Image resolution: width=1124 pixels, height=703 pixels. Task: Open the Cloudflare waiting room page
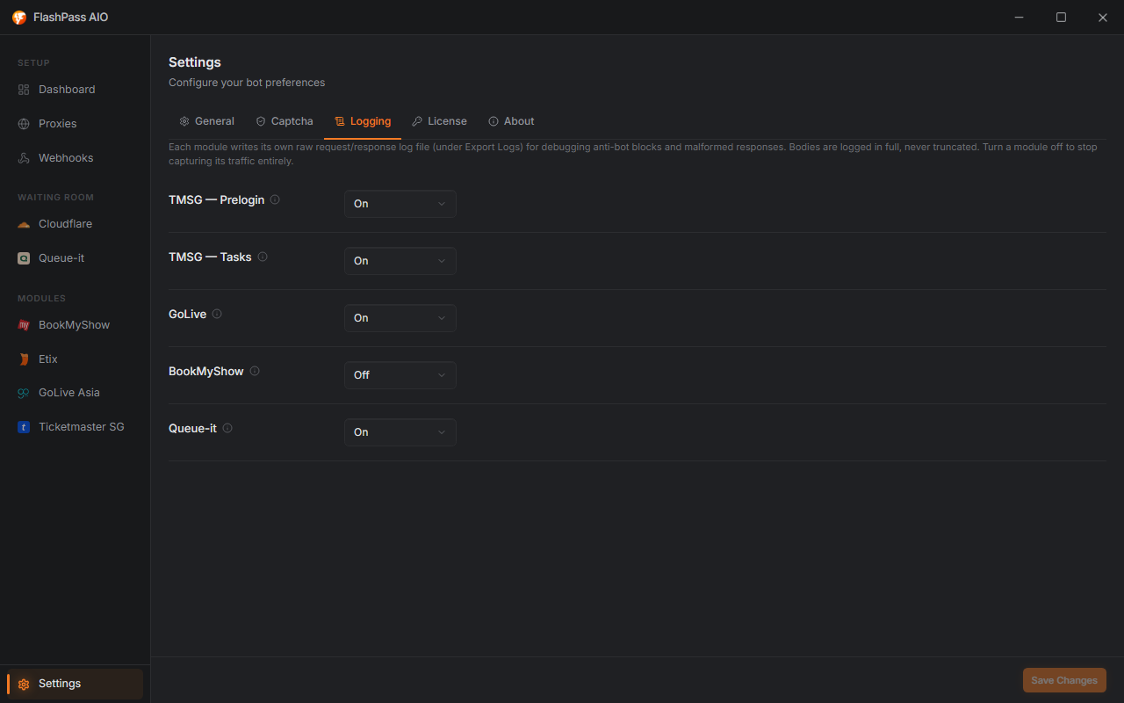[75, 224]
